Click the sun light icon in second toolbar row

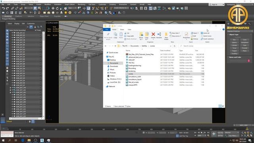tap(65, 12)
